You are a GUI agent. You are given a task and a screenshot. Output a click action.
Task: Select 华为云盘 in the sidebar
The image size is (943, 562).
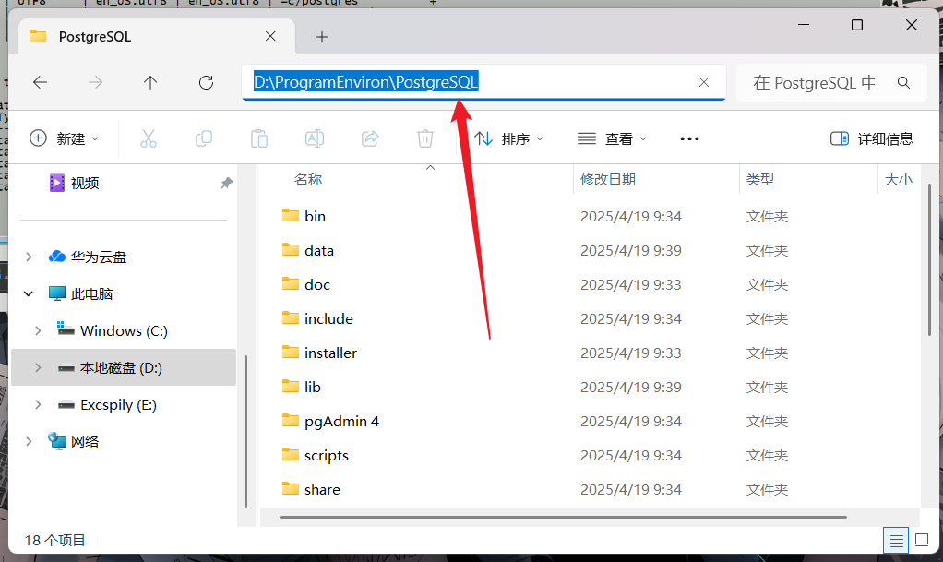tap(88, 257)
